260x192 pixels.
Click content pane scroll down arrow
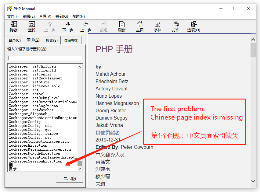pos(253,181)
